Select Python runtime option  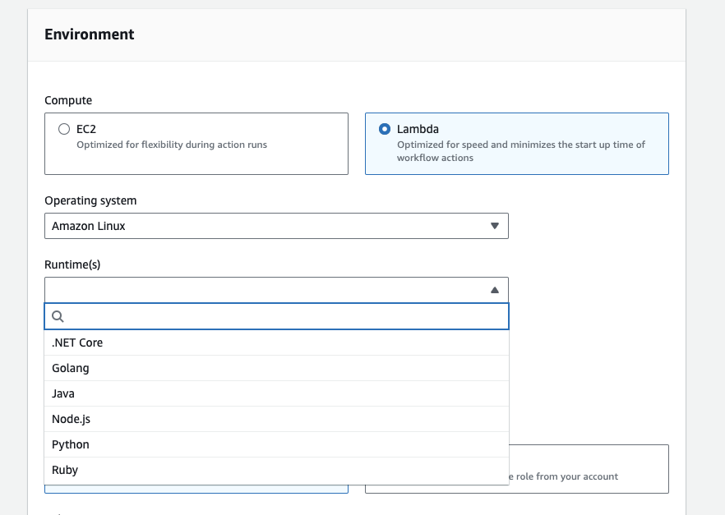tap(71, 444)
